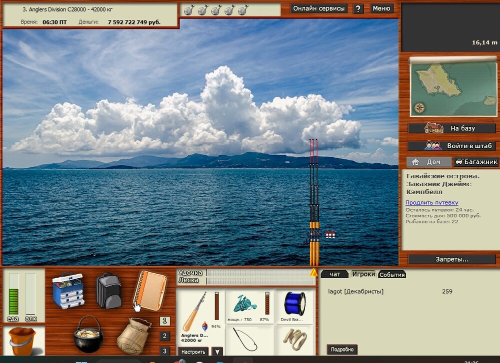
Task: Switch to the чат tab
Action: [x=334, y=274]
